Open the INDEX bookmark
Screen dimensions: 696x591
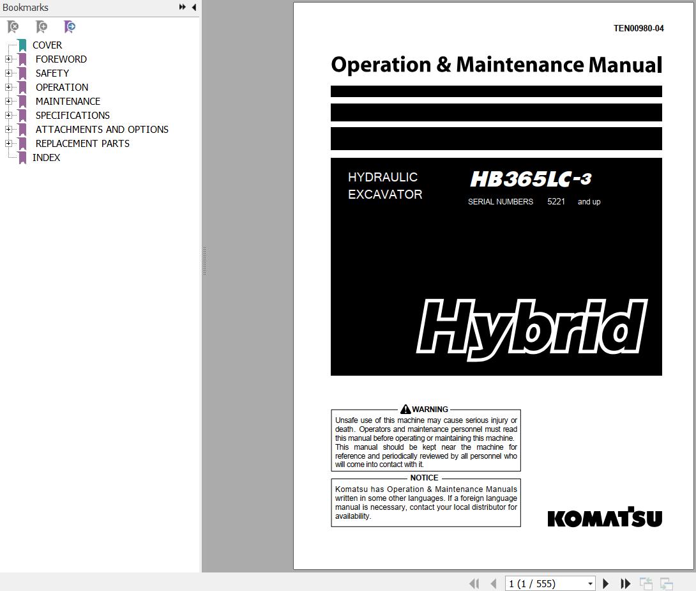[46, 158]
